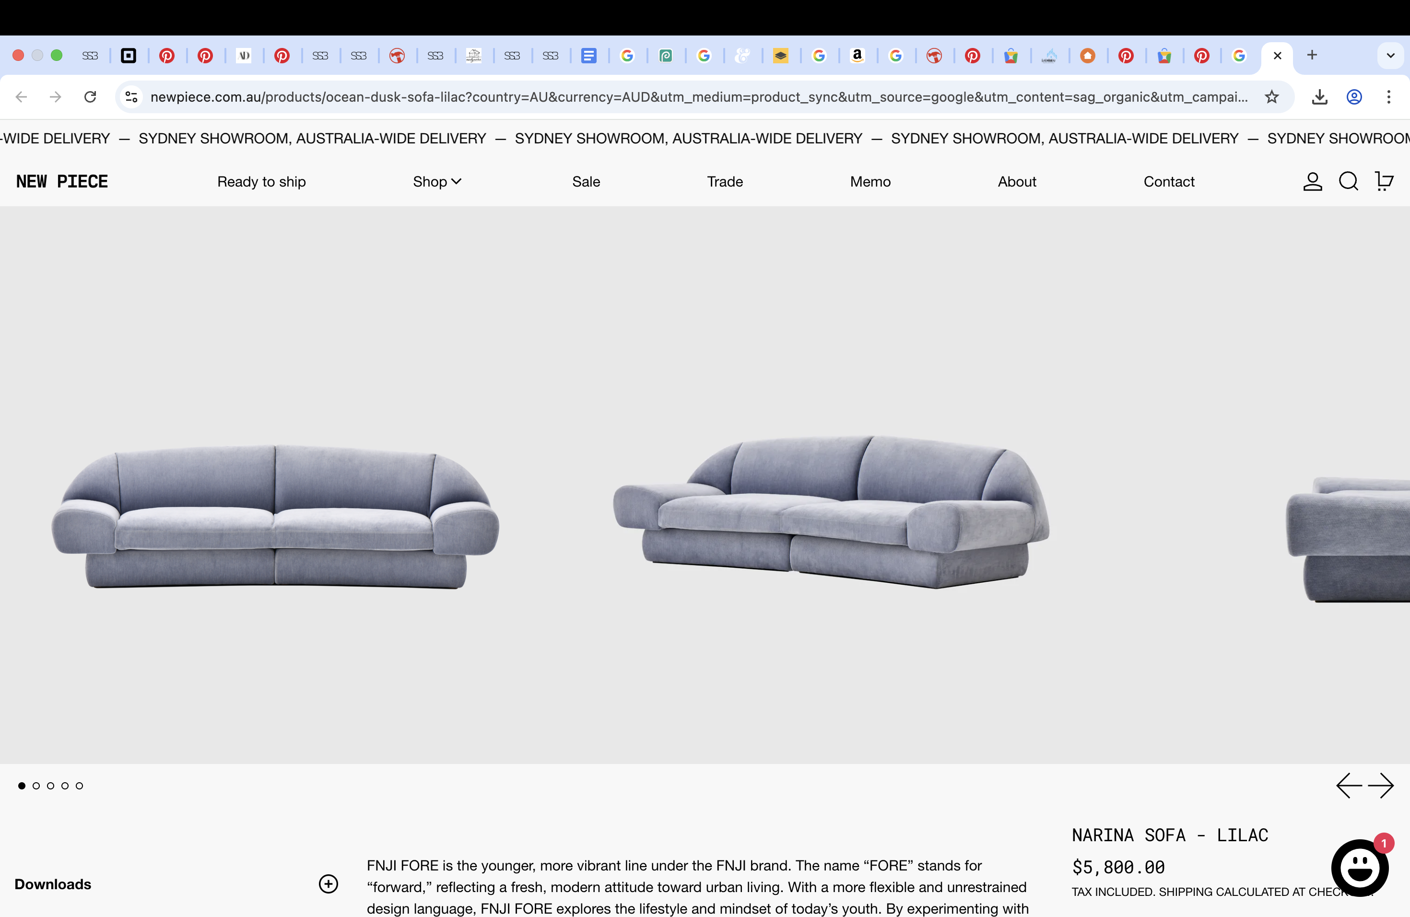The height and width of the screenshot is (917, 1410).
Task: Show next product image with right arrow
Action: tap(1381, 786)
